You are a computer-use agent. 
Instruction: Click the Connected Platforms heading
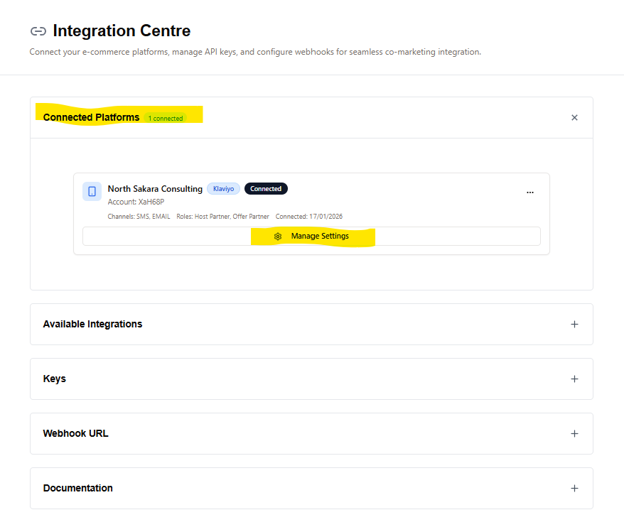pos(91,117)
